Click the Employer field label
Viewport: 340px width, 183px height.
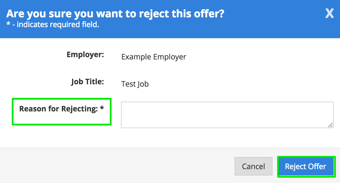(85, 54)
